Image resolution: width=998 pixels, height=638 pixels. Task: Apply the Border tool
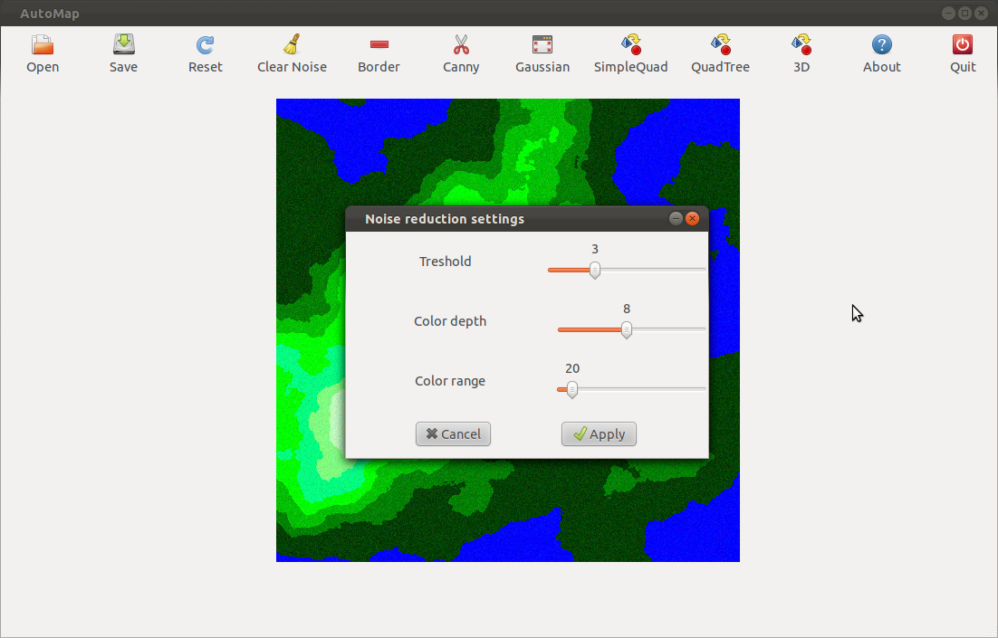[x=379, y=45]
